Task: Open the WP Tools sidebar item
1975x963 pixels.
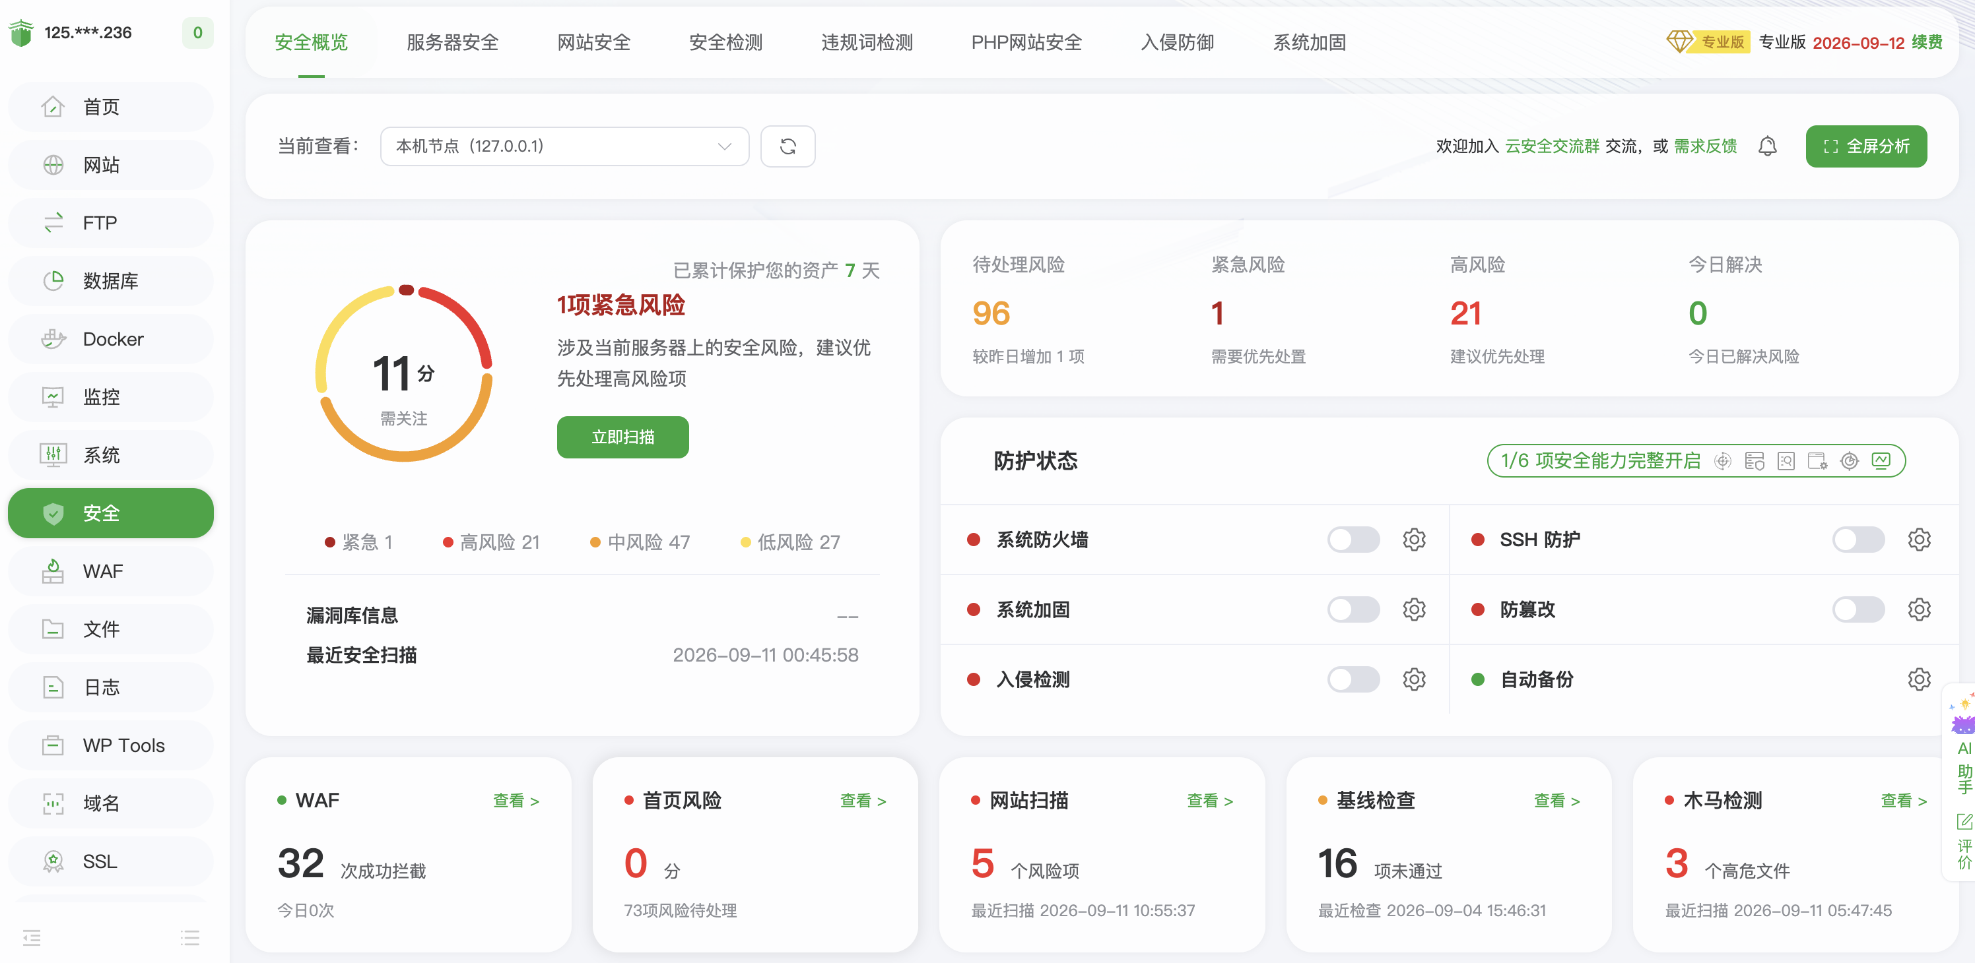Action: 110,745
